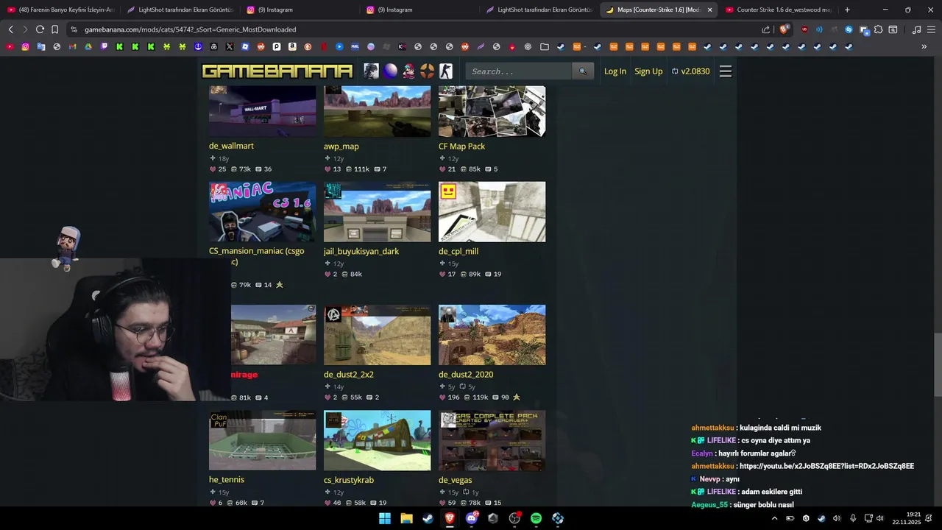Image resolution: width=942 pixels, height=530 pixels.
Task: Open Spotify from the taskbar
Action: point(536,518)
